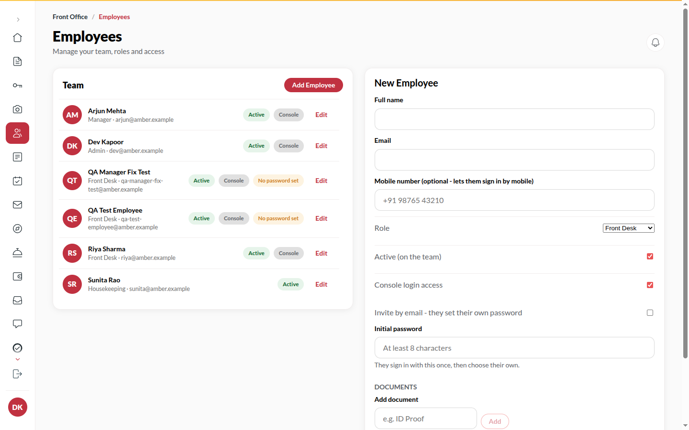The height and width of the screenshot is (430, 689).
Task: Click the Sunita Rao name text
Action: tap(104, 280)
